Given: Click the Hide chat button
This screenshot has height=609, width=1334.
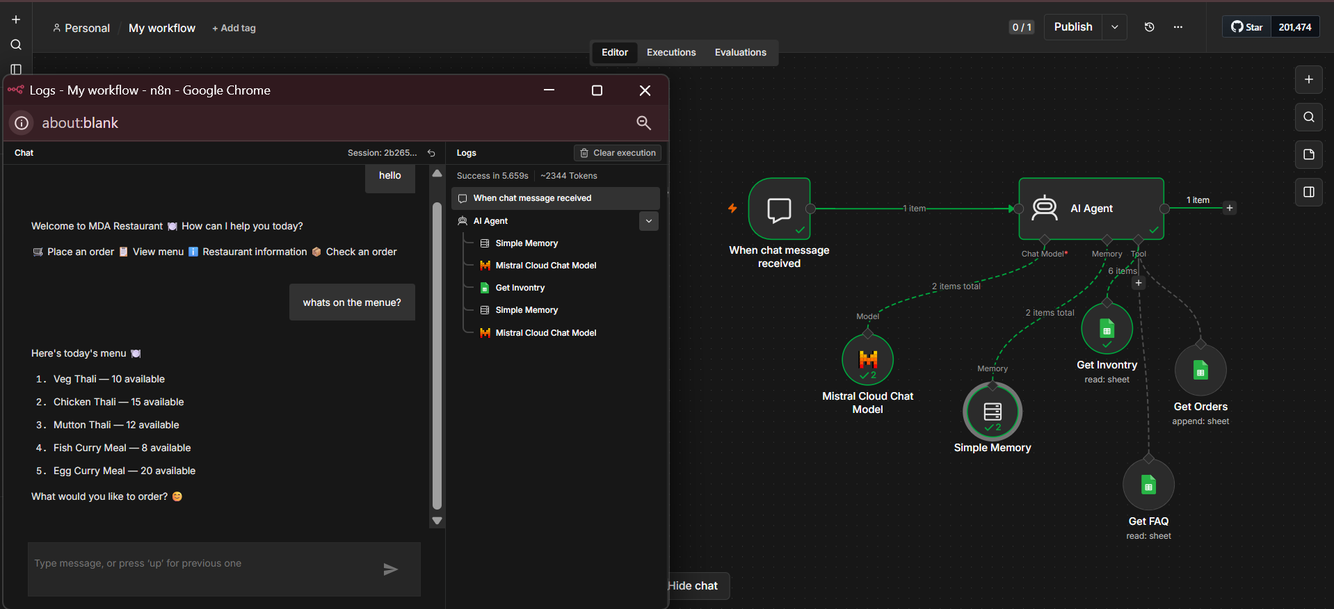Looking at the screenshot, I should pyautogui.click(x=698, y=586).
